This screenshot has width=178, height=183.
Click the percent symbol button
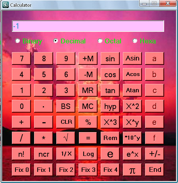[x=88, y=122]
